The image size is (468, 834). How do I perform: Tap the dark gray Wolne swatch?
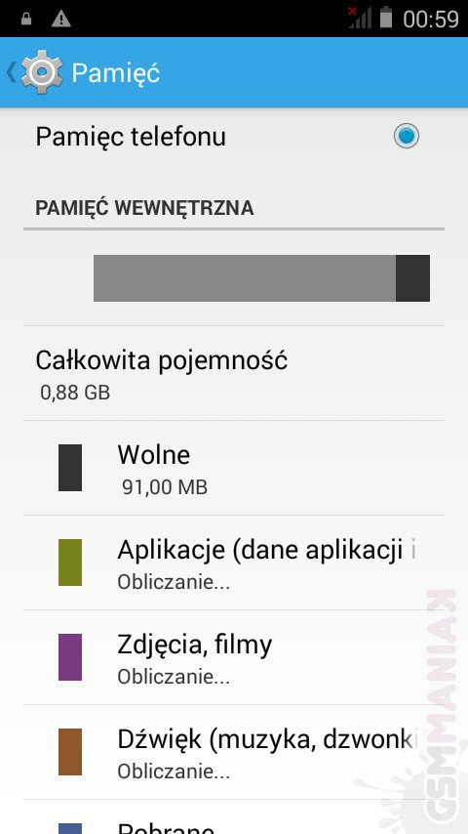click(x=70, y=468)
